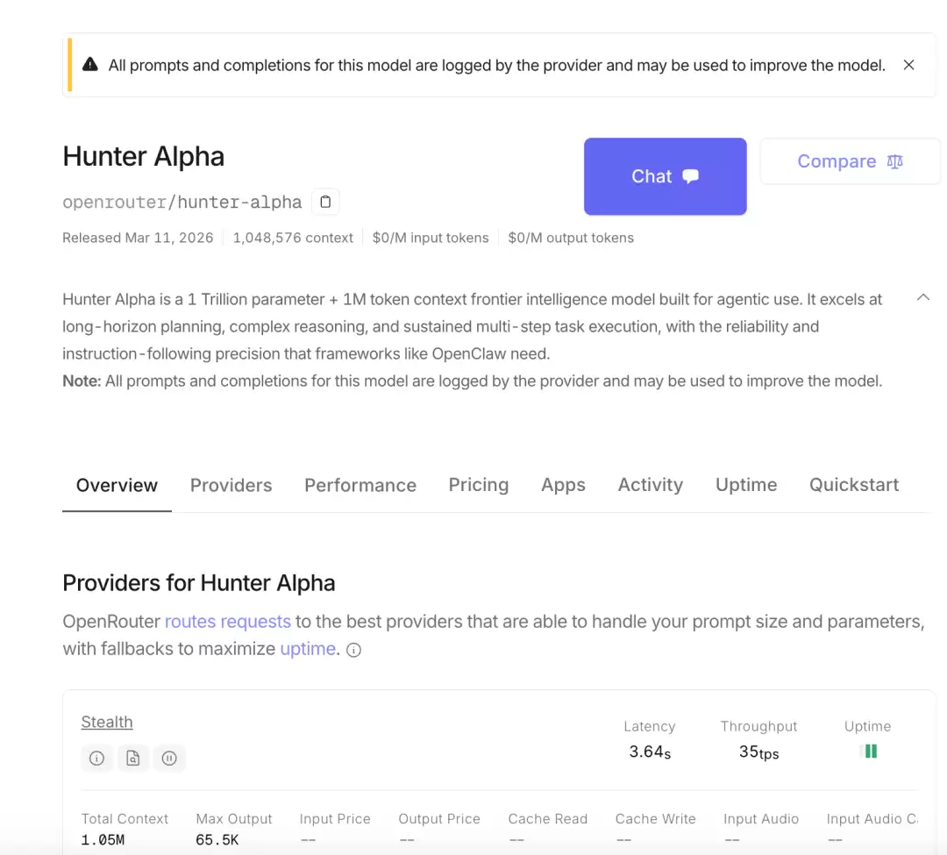Open the Compare button
Viewport: 947px width, 855px height.
[x=849, y=161]
